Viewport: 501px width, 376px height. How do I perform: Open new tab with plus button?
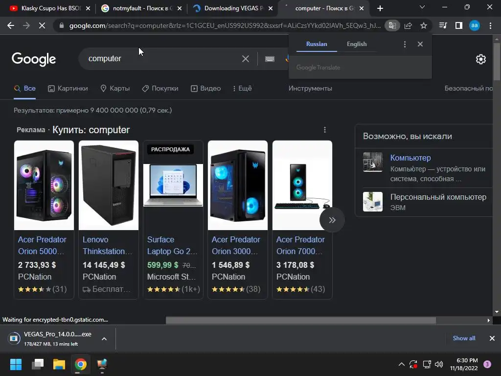pyautogui.click(x=380, y=8)
